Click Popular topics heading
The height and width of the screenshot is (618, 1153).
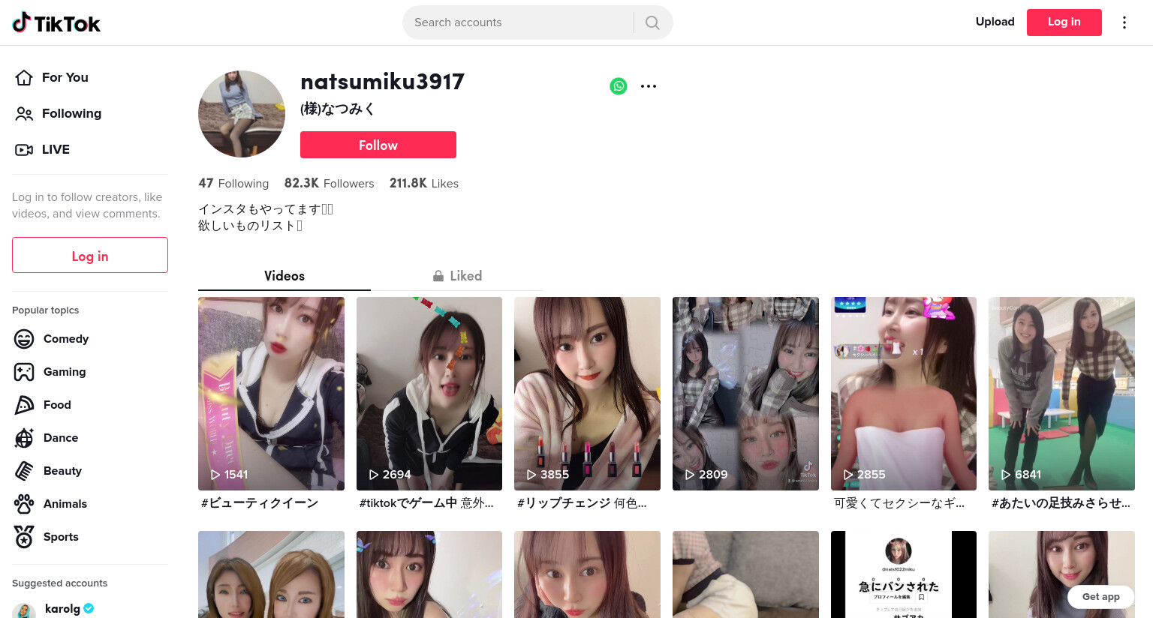[x=45, y=310]
